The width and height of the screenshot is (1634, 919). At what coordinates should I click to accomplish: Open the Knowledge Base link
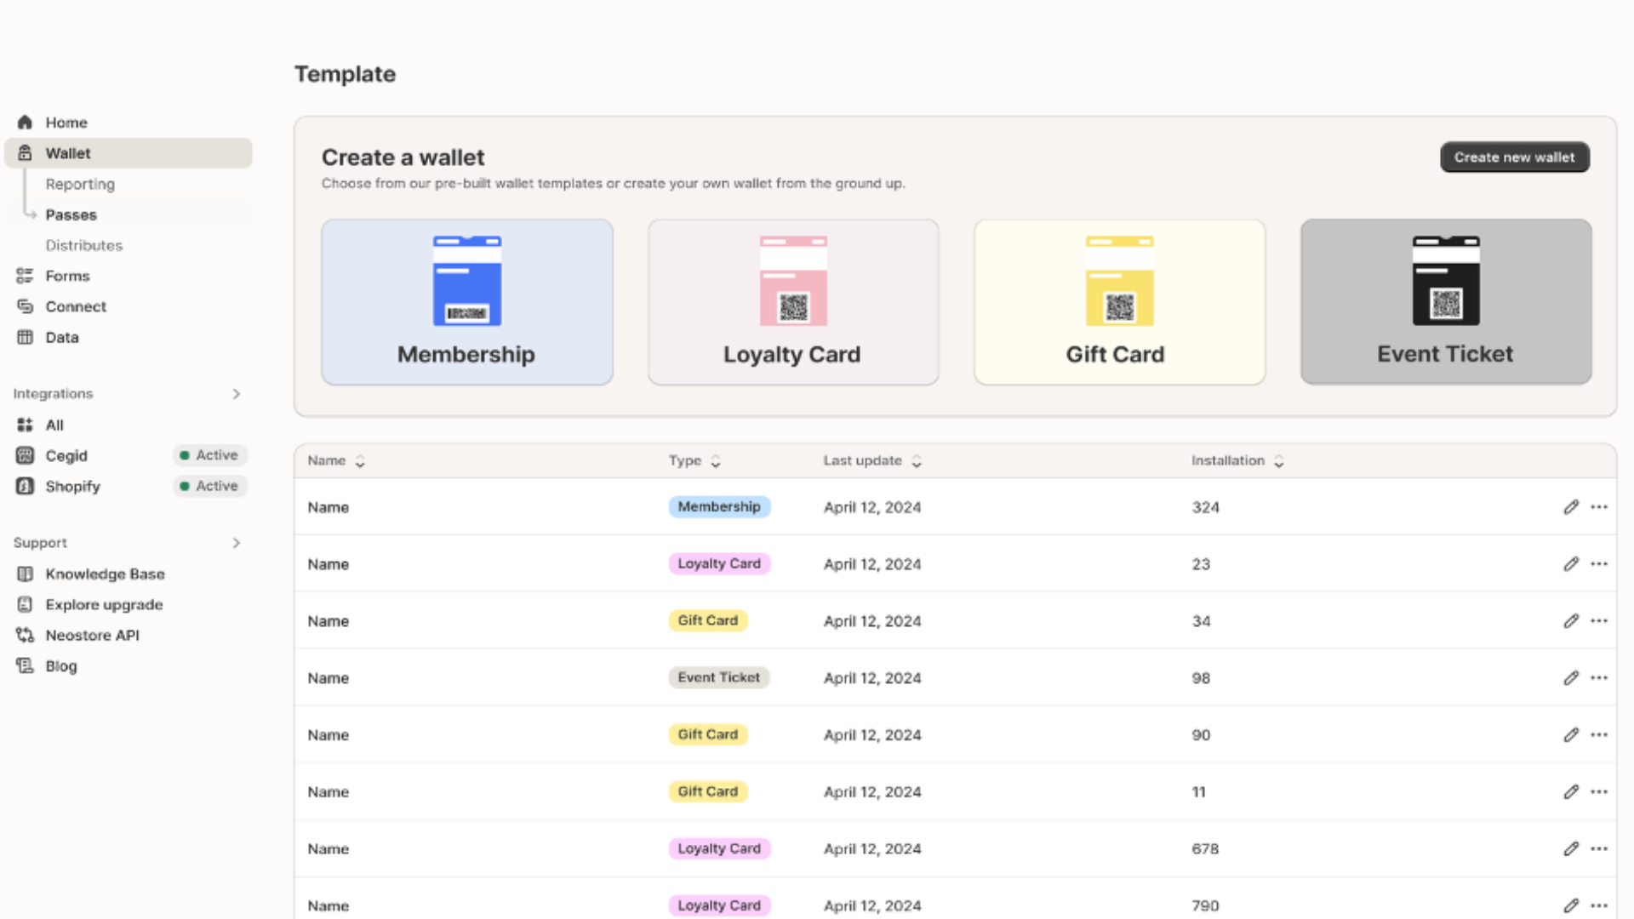[x=105, y=574]
